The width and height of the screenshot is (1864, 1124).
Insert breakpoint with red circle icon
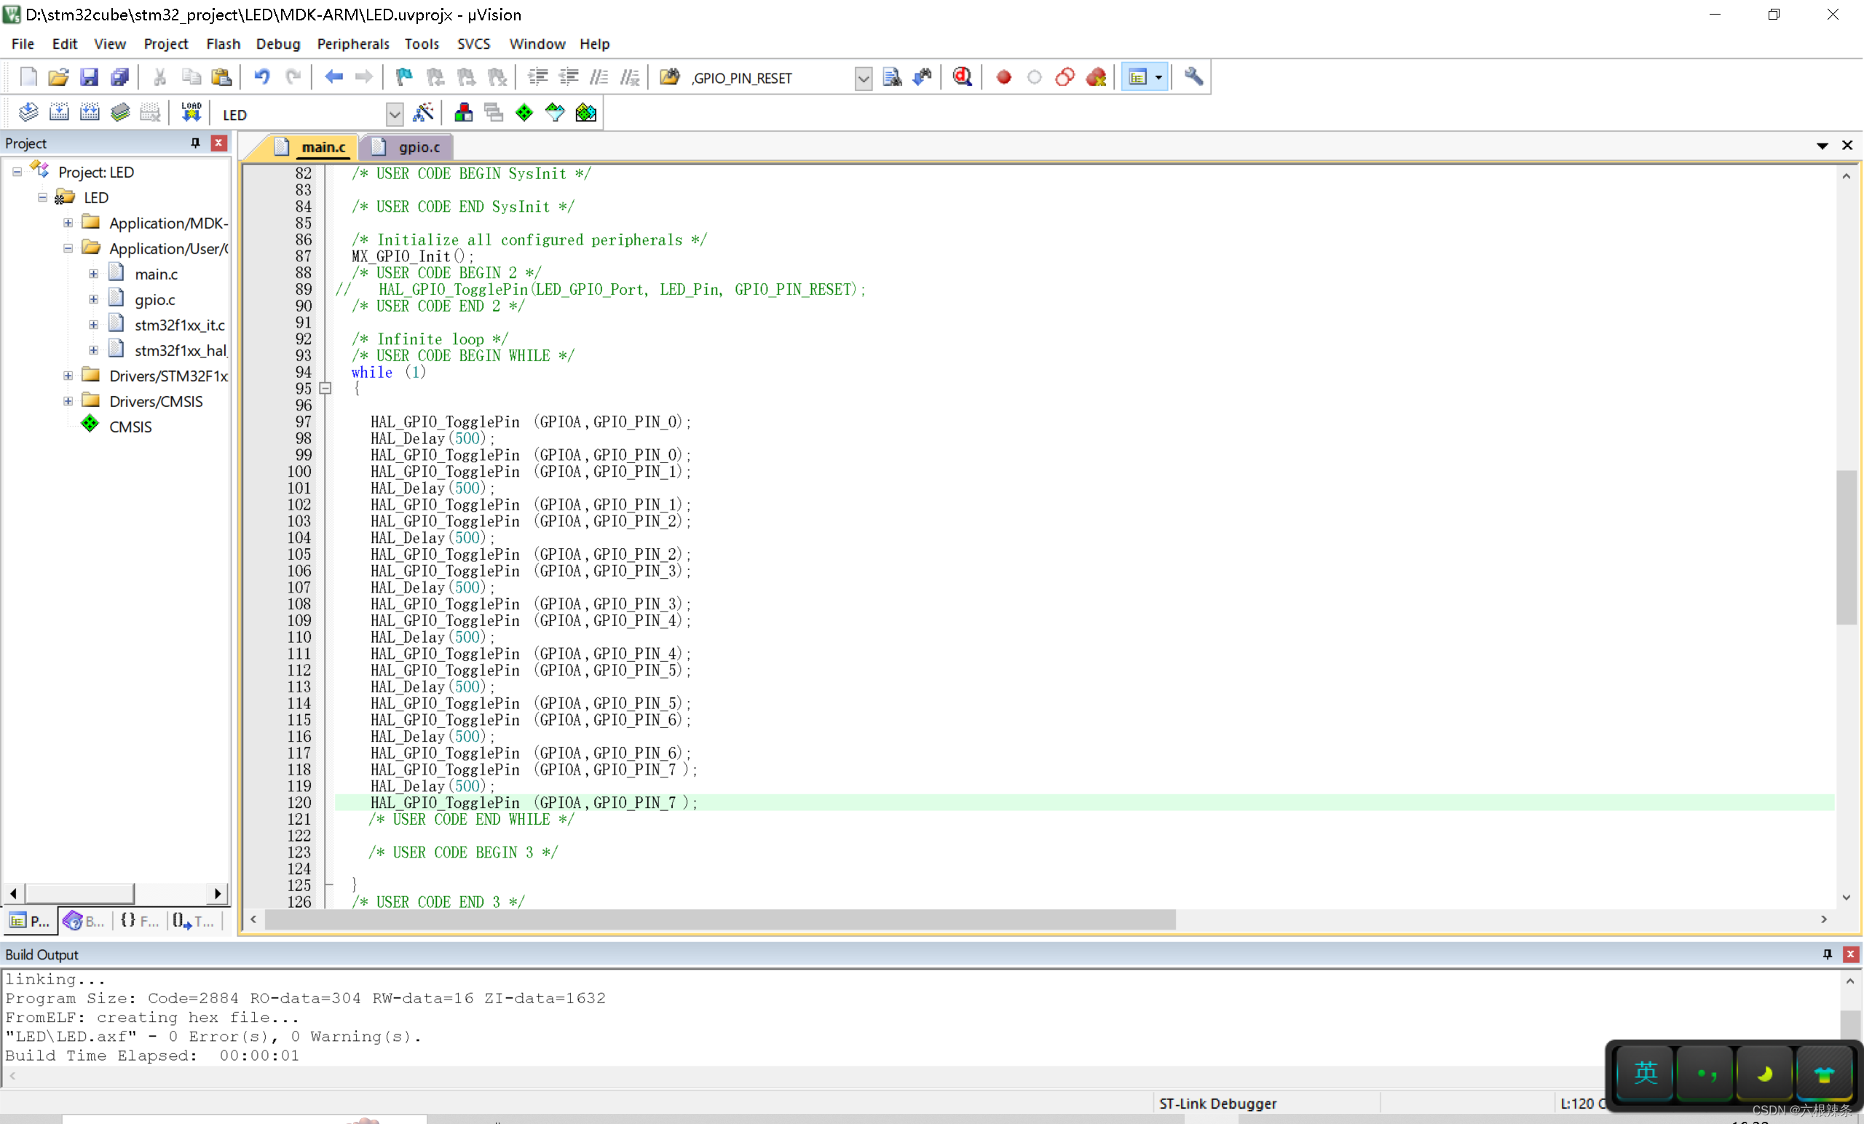[x=1004, y=77]
